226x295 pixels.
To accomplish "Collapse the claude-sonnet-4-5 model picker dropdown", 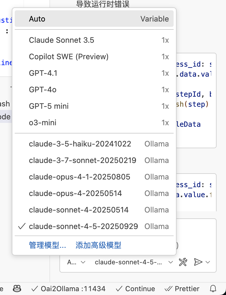I will 134,262.
